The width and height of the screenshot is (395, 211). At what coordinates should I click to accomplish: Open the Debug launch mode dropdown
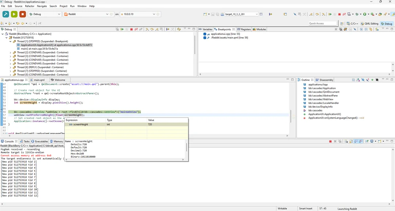tap(45, 14)
